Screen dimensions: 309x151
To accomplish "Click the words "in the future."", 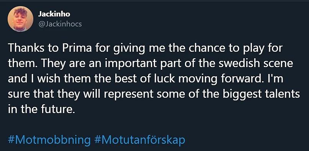I will tap(42, 109).
